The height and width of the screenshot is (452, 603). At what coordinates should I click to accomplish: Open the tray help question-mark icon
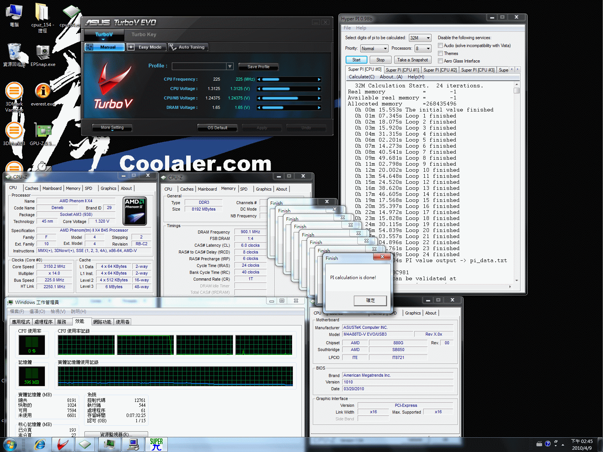(x=548, y=444)
